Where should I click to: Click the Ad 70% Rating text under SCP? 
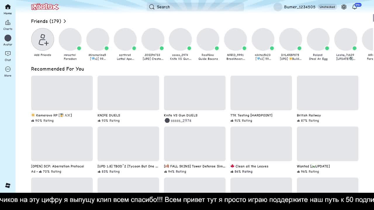tap(46, 171)
